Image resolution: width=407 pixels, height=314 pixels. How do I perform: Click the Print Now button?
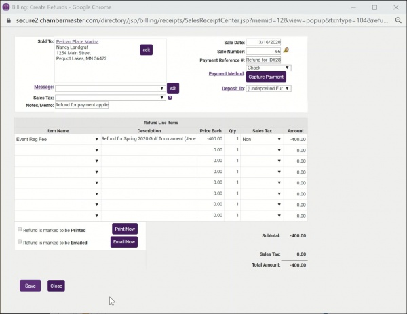pyautogui.click(x=125, y=229)
